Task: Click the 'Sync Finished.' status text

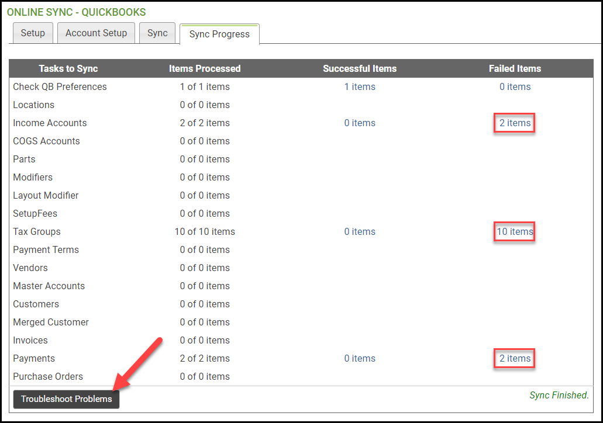Action: (x=559, y=396)
